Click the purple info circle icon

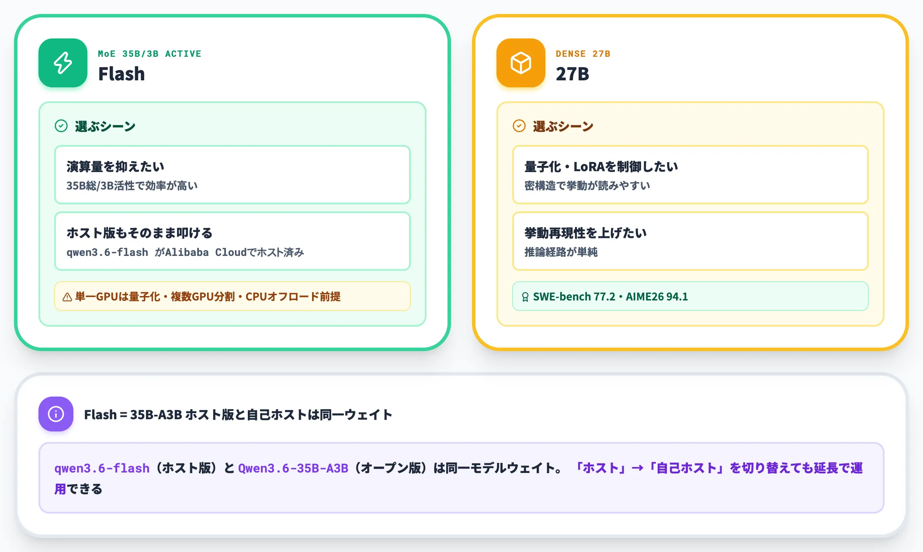[56, 414]
